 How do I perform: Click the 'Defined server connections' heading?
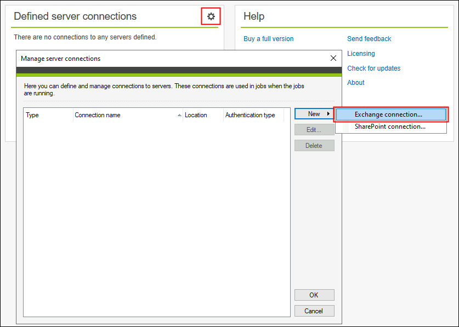pyautogui.click(x=75, y=16)
